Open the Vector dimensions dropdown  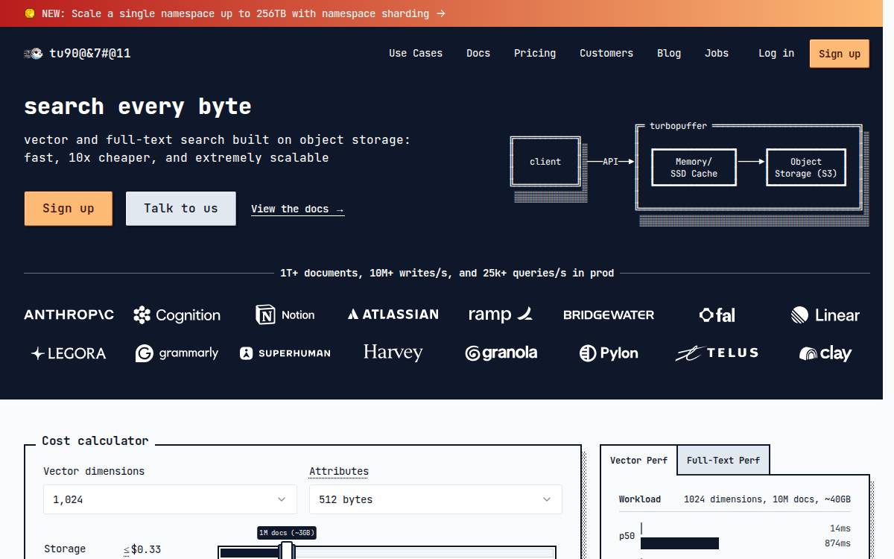click(170, 499)
